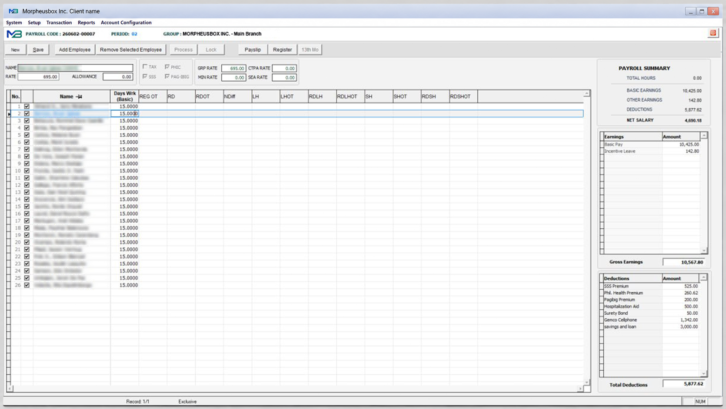Click the red icon at top right of header
726x409 pixels.
tap(713, 33)
